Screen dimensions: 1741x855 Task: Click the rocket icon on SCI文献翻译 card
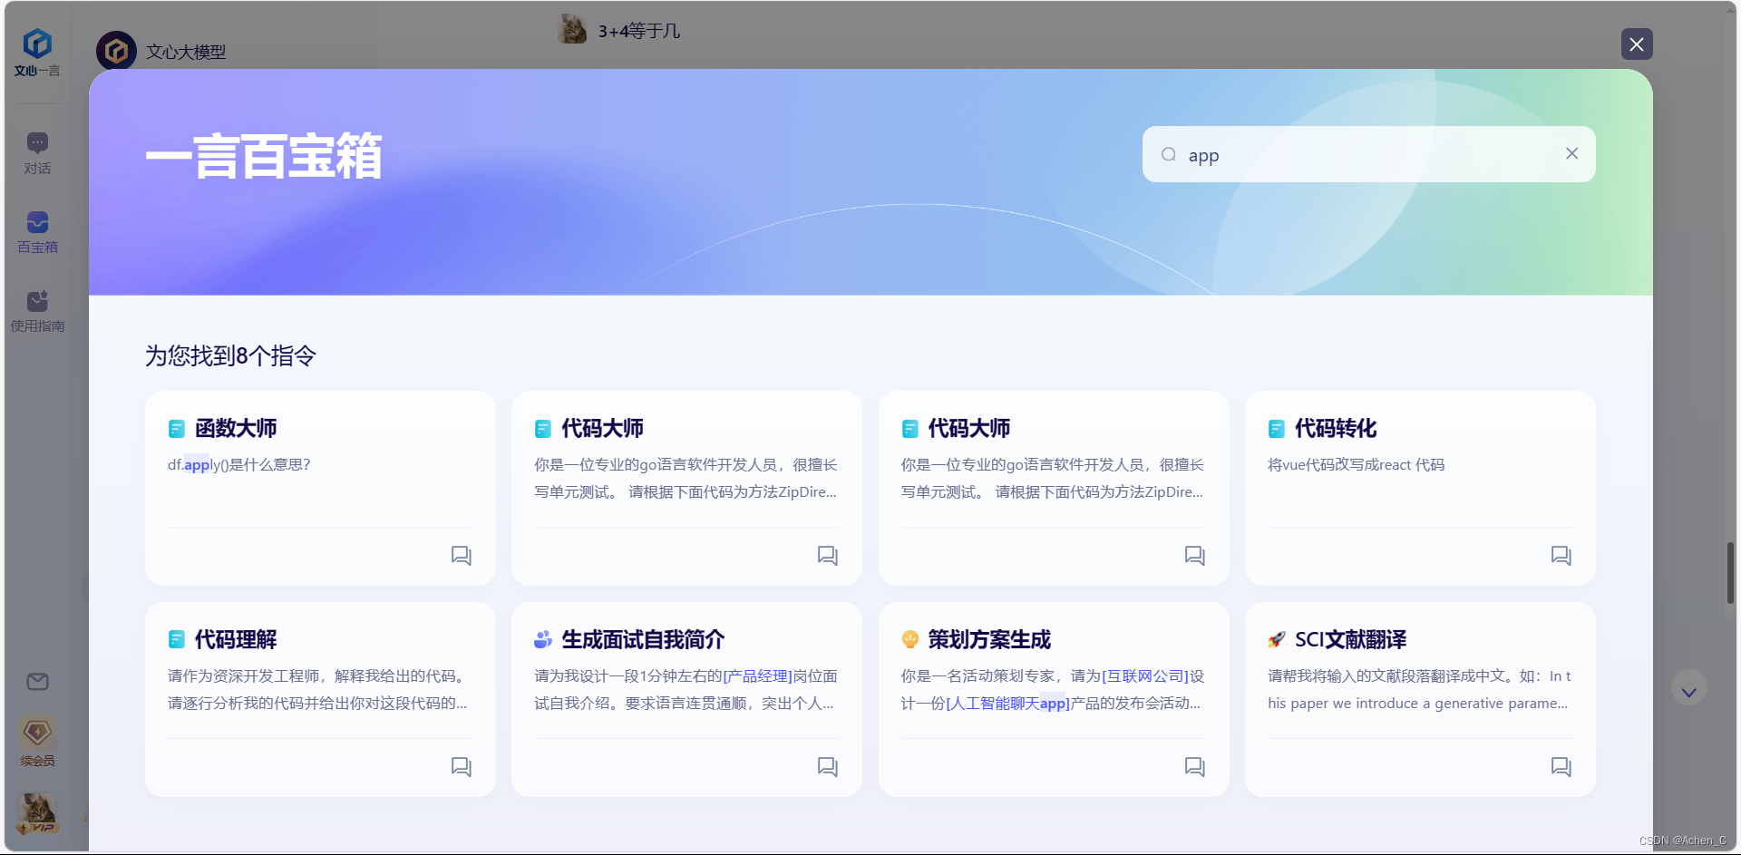coord(1277,639)
